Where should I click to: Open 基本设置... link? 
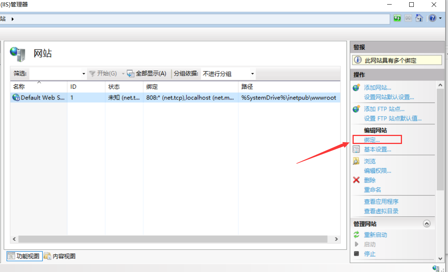pos(377,149)
